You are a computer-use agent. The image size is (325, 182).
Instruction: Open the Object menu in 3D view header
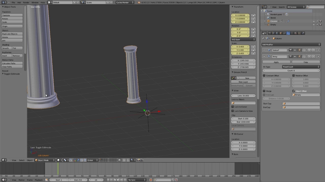tap(30, 160)
